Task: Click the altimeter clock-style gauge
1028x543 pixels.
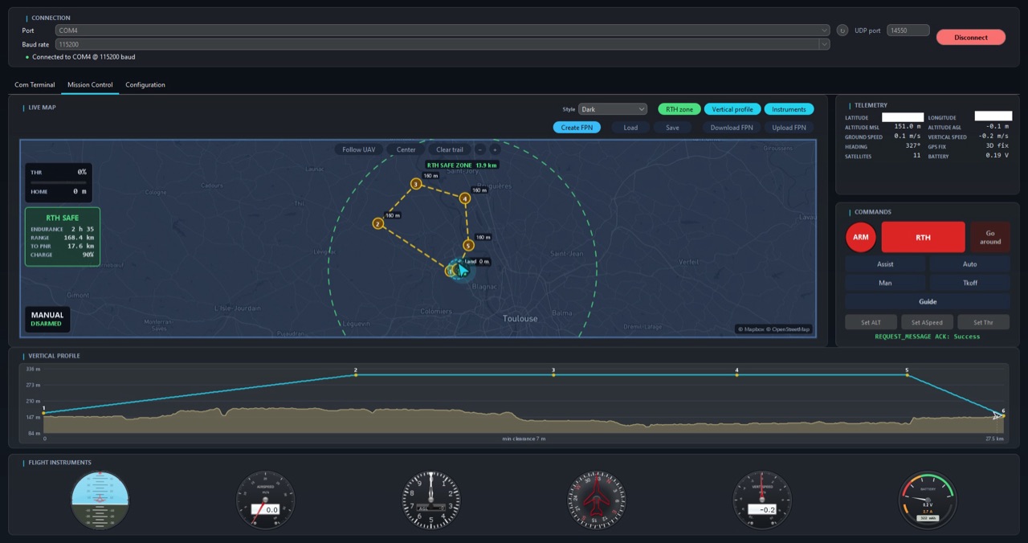Action: click(x=431, y=500)
